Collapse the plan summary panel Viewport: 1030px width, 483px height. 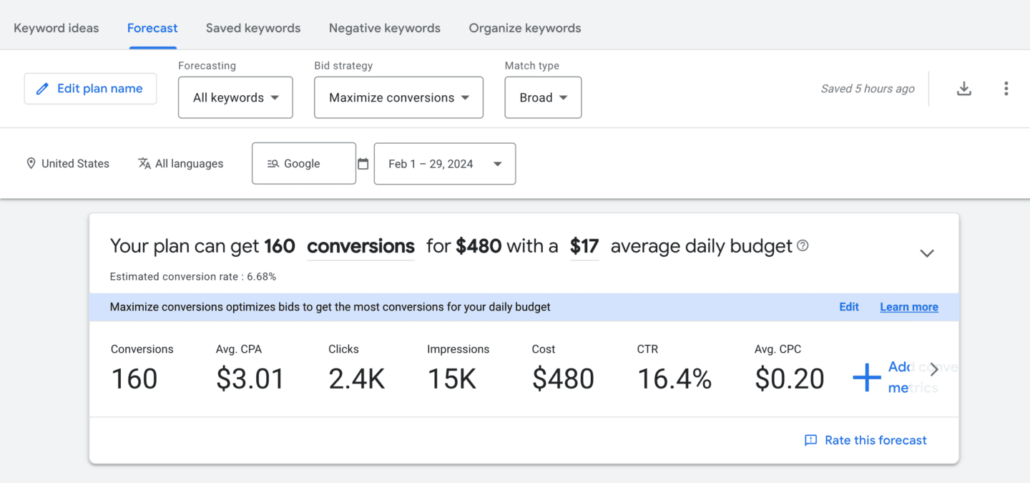pos(927,253)
